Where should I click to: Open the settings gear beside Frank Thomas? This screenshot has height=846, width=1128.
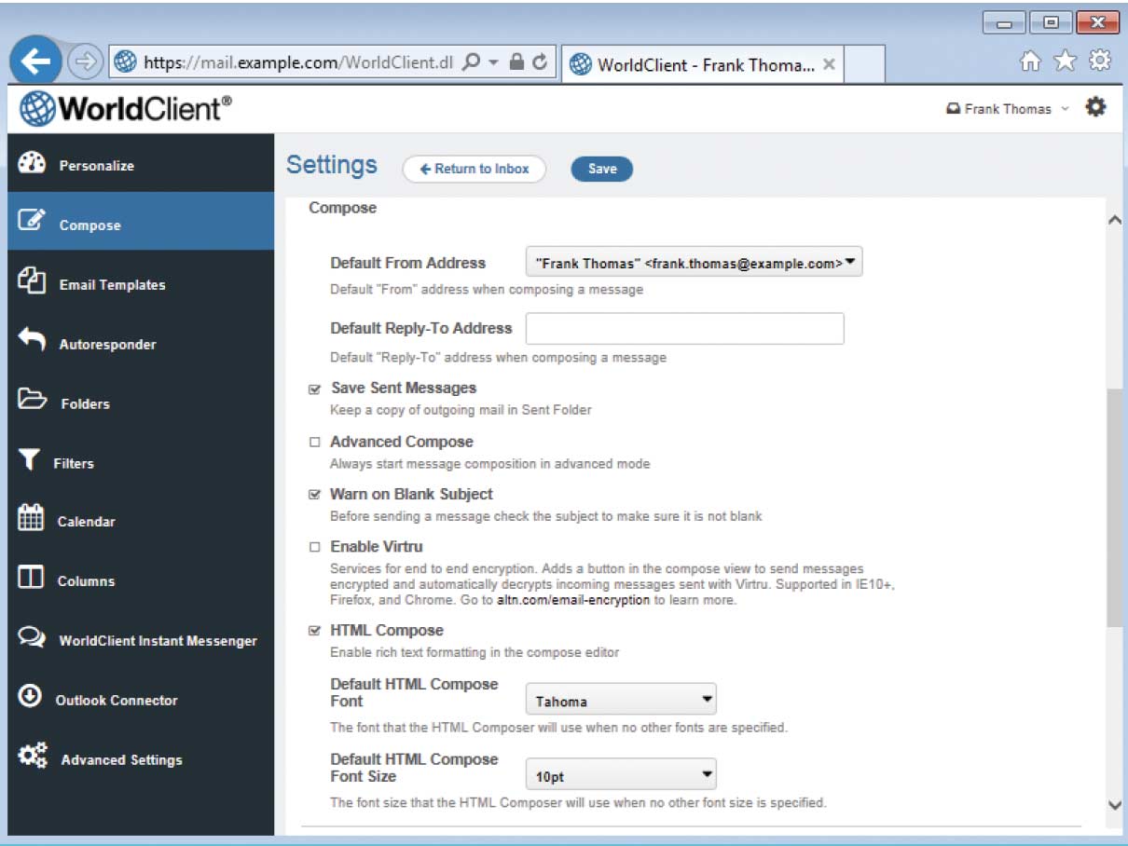[x=1095, y=108]
